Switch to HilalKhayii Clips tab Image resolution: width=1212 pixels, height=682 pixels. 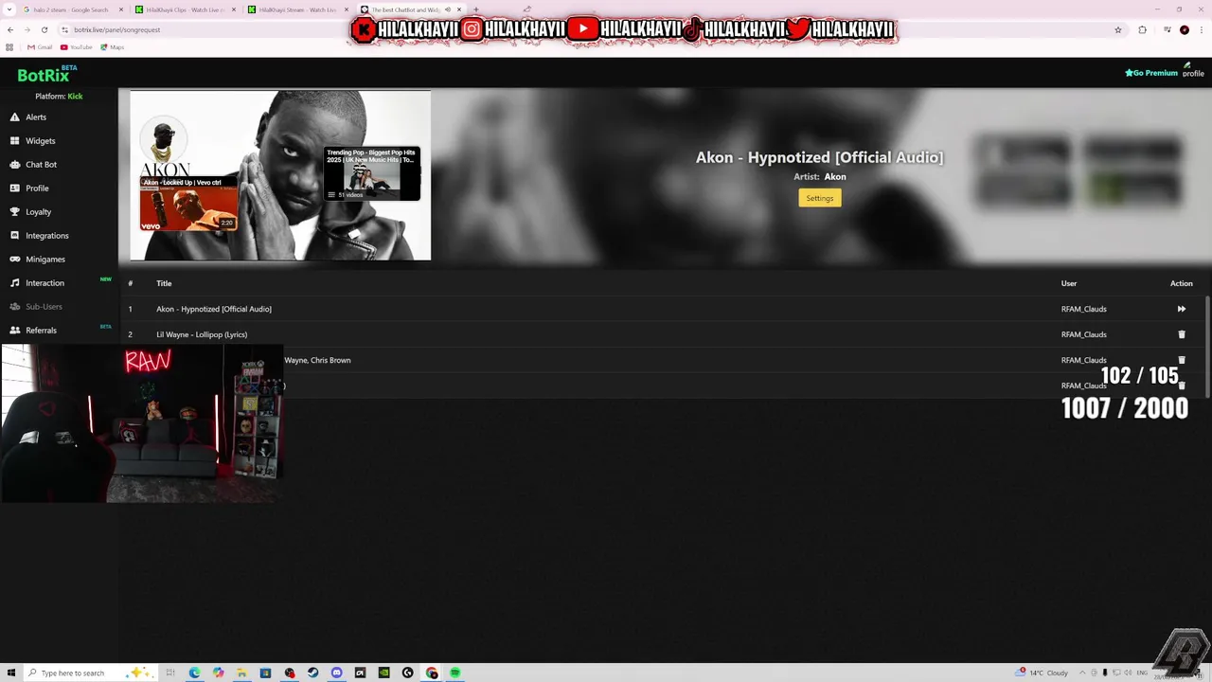click(x=185, y=9)
